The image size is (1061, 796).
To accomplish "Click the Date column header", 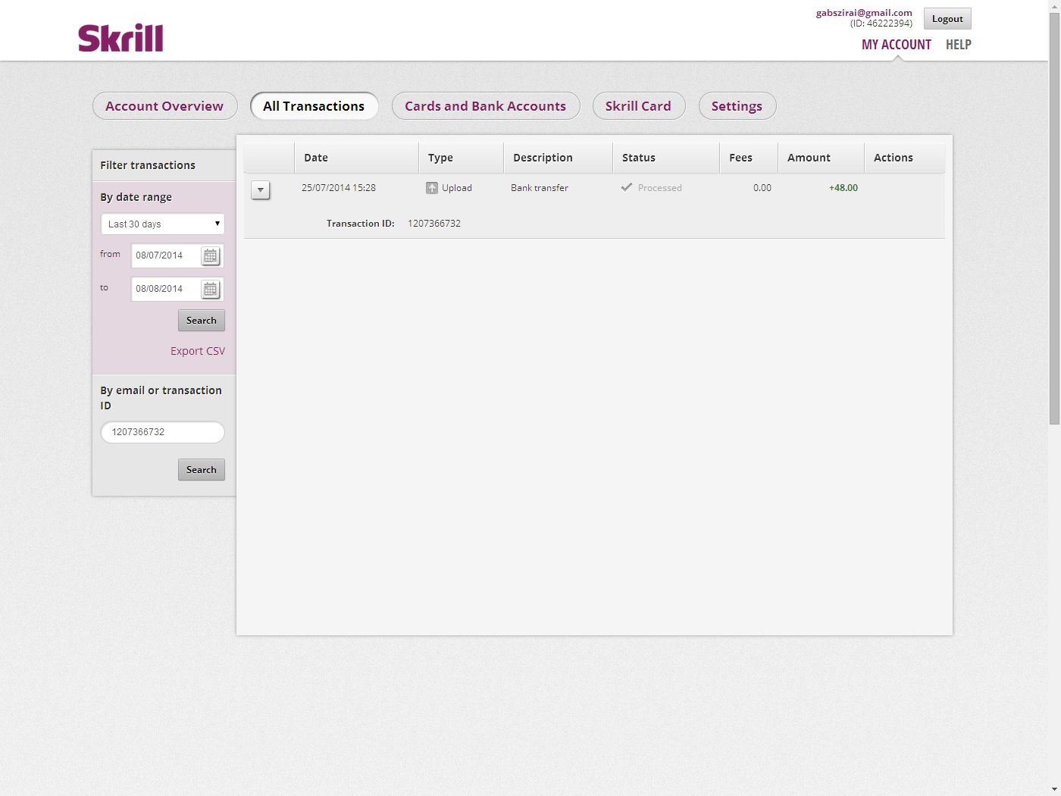I will click(356, 158).
